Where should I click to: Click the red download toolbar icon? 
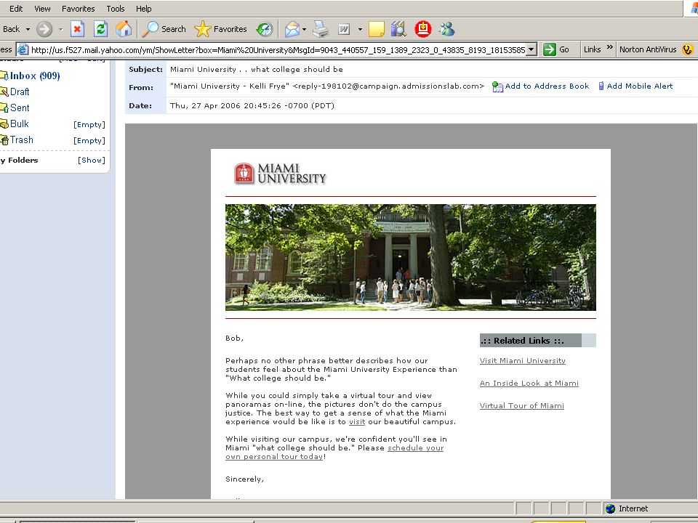click(x=423, y=29)
